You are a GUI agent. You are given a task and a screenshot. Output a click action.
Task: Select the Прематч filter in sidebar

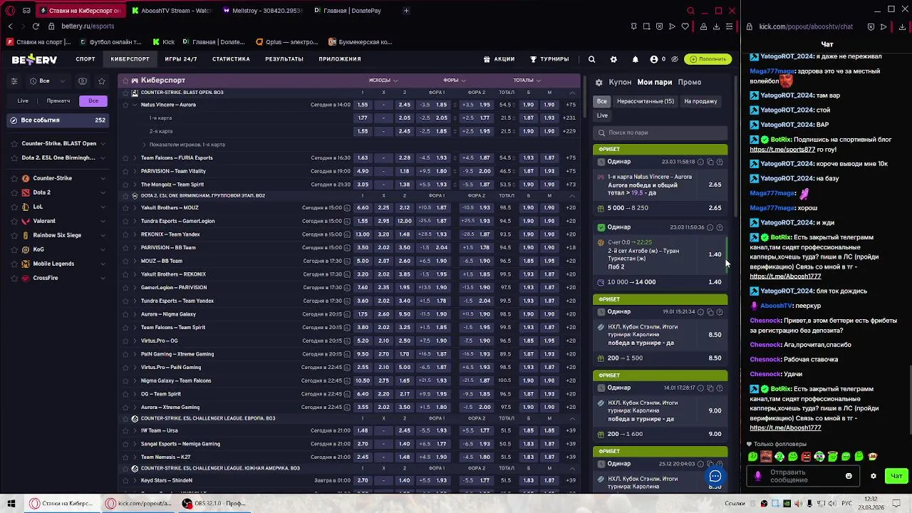pyautogui.click(x=58, y=100)
